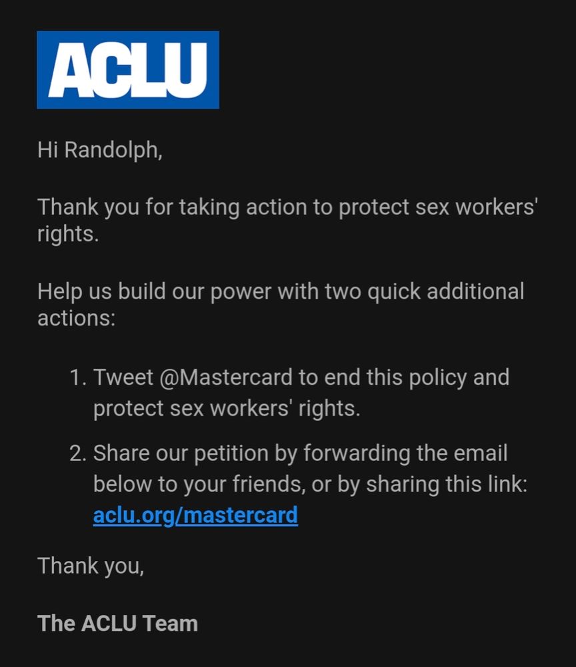Click the name Randolph in the greeting
Image resolution: width=576 pixels, height=667 pixels.
pos(113,149)
